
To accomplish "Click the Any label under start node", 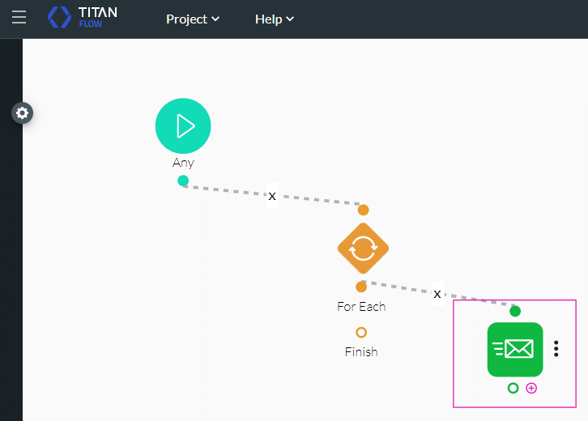I will tap(183, 163).
